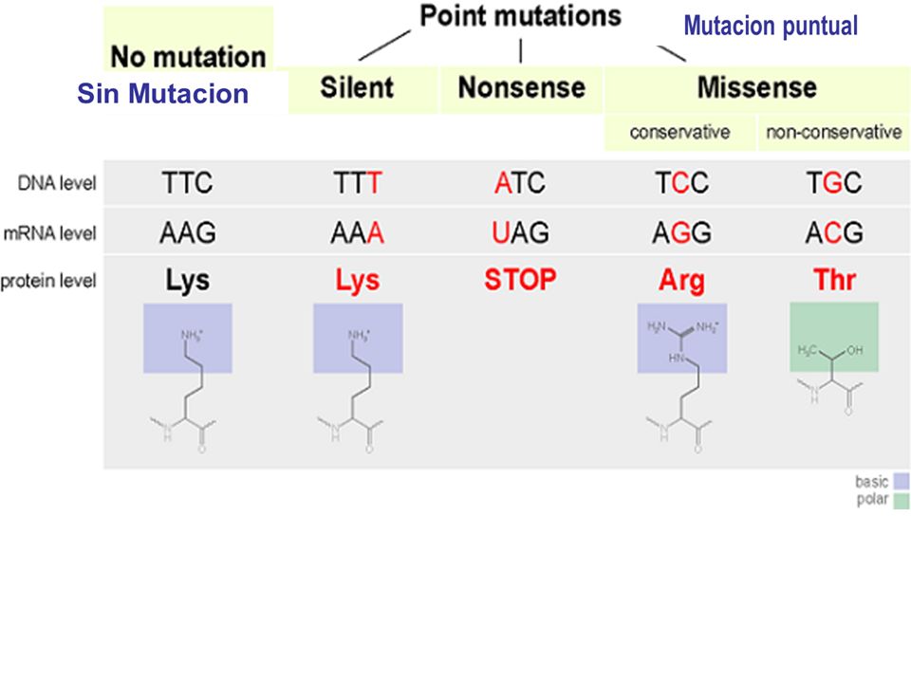Select the Missense mutation header
Image resolution: width=911 pixels, height=683 pixels.
(757, 89)
